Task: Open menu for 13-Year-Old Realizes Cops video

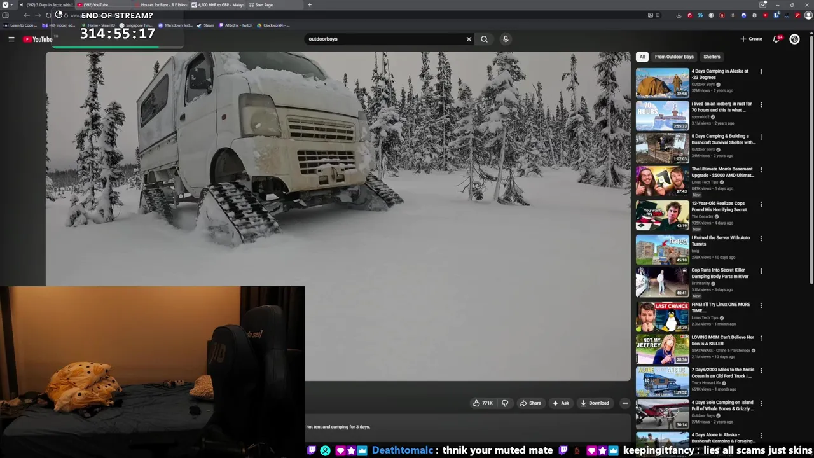Action: [761, 204]
